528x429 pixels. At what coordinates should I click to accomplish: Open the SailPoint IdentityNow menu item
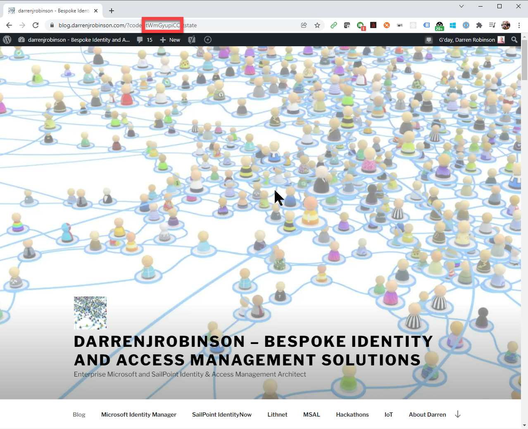coord(221,415)
